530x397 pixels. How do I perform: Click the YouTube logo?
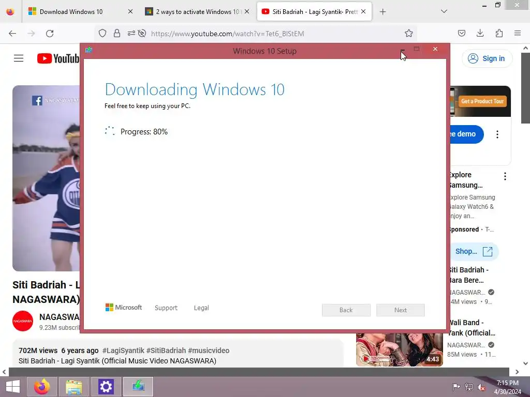click(x=58, y=58)
